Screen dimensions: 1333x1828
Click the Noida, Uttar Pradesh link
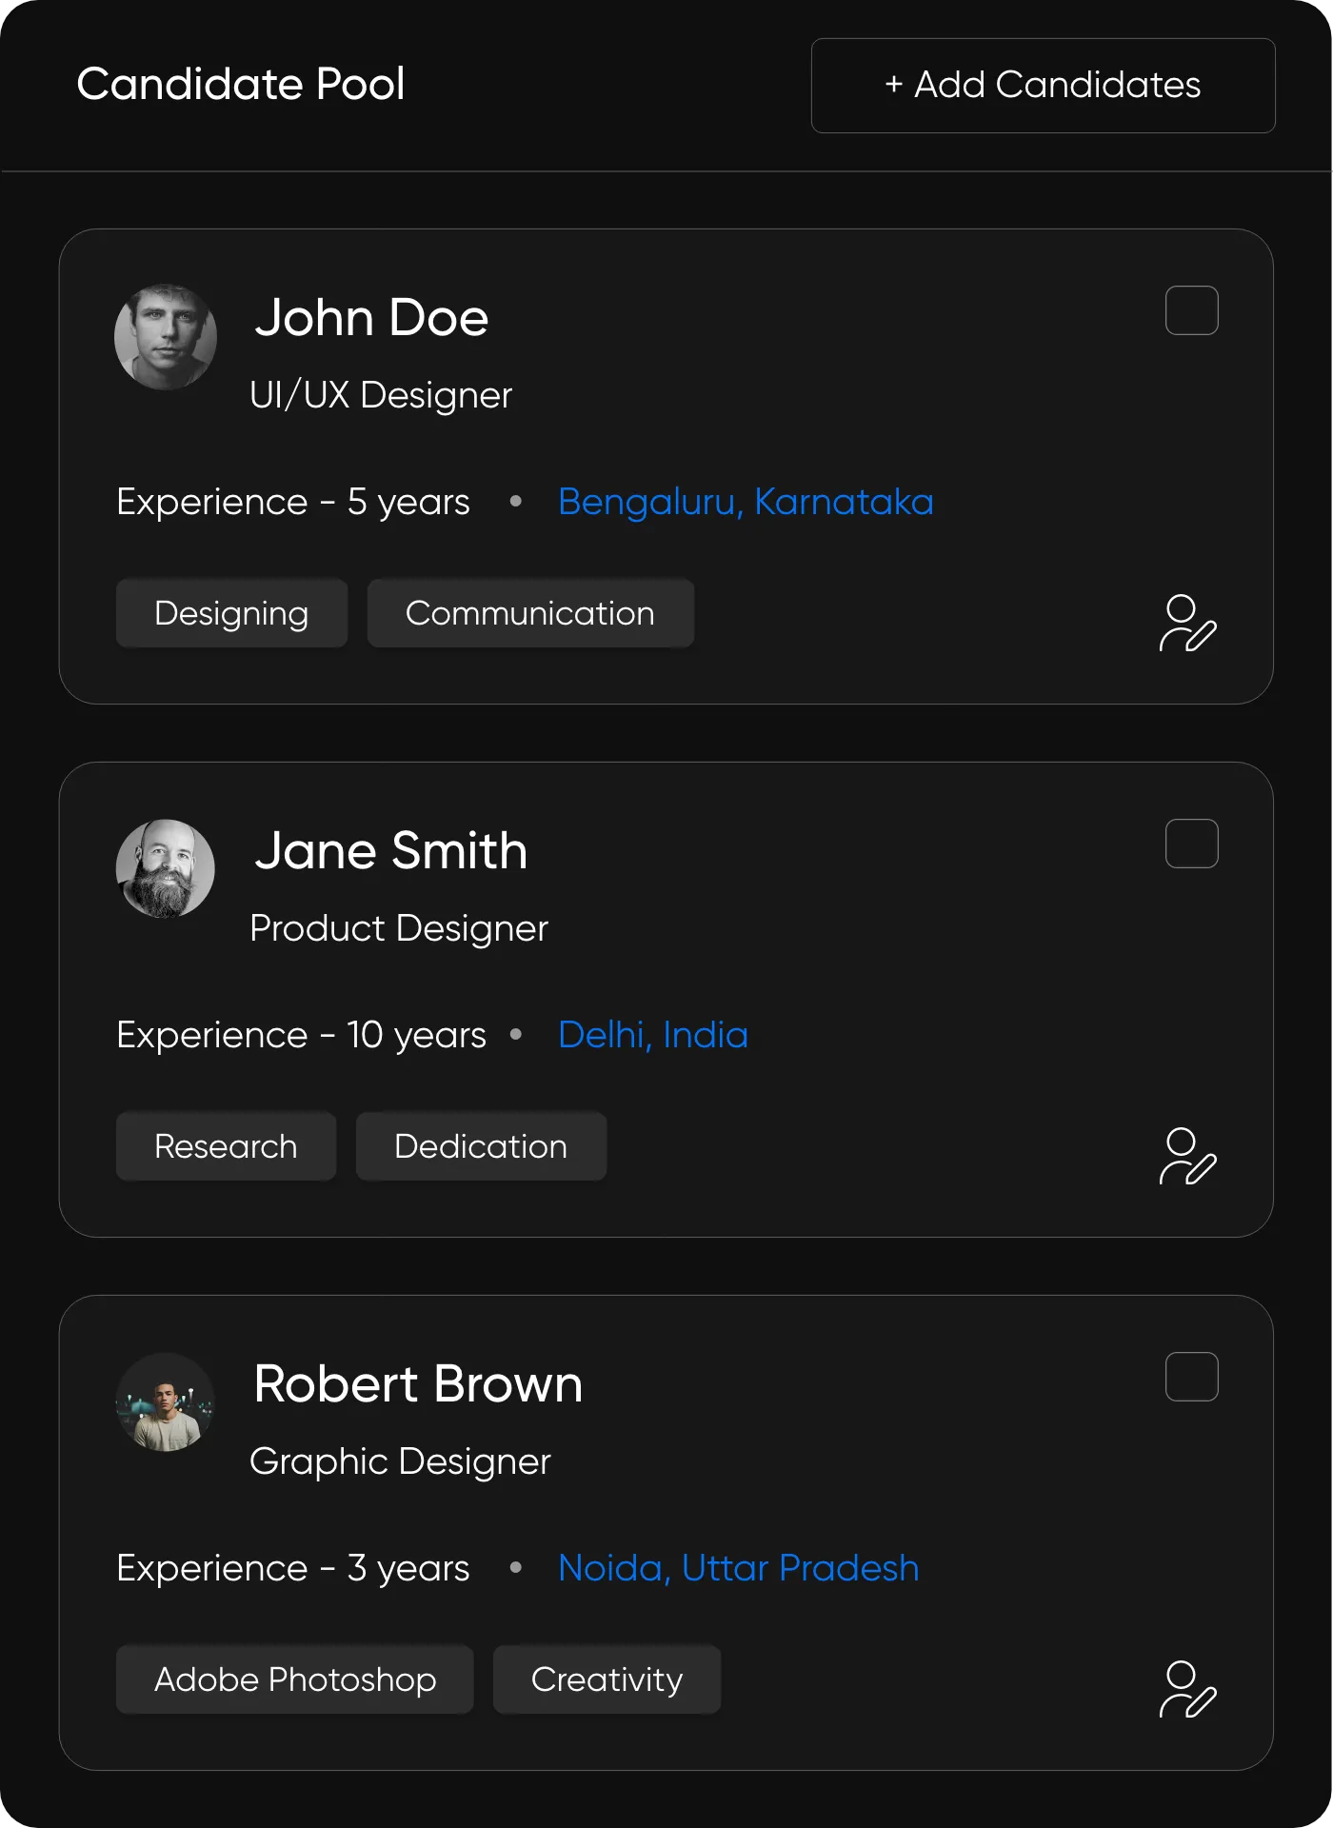click(739, 1568)
